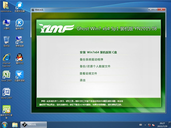Click Show desktop strip at taskbar end
Image resolution: width=171 pixels, height=128 pixels.
click(170, 125)
